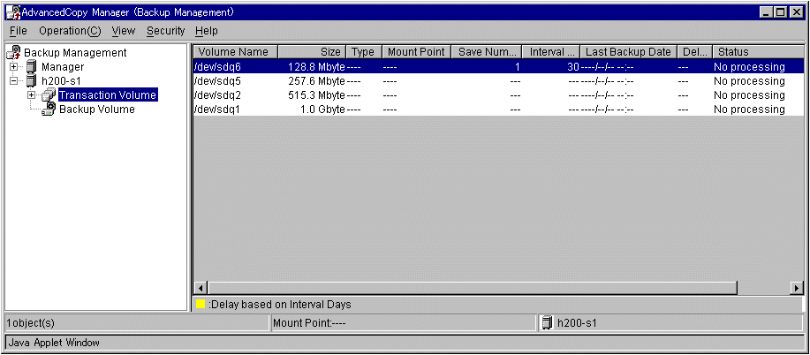Expand the Manager tree node
This screenshot has height=355, width=810.
(14, 66)
